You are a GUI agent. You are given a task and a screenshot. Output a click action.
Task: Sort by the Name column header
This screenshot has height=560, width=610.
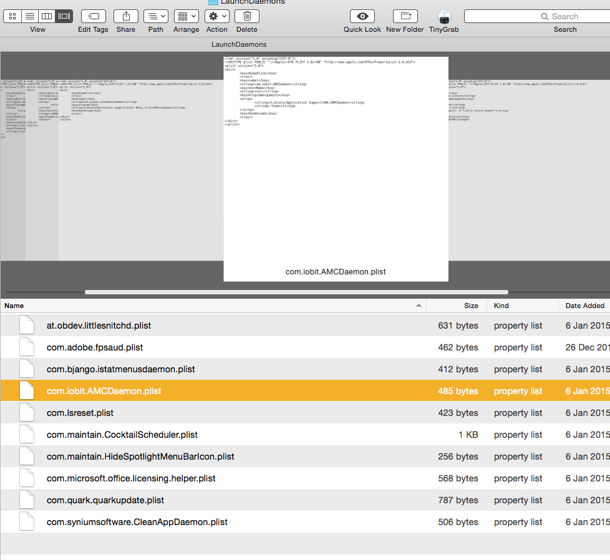click(213, 306)
